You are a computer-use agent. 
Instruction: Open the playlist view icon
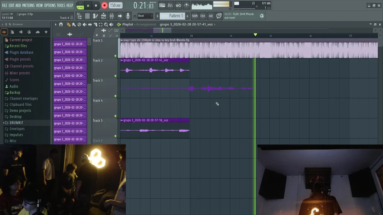click(x=79, y=16)
